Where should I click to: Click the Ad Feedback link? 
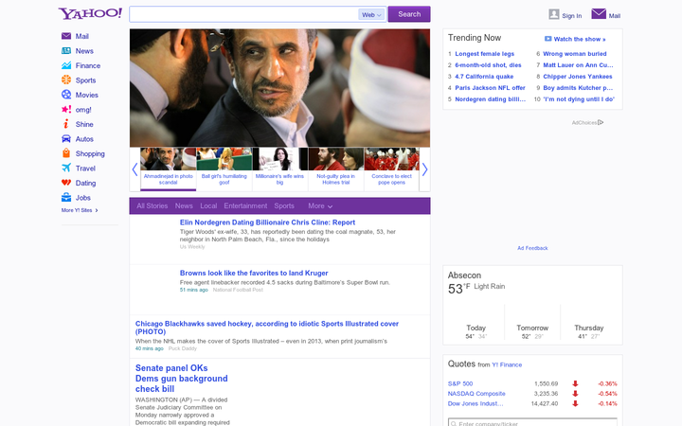coord(532,248)
